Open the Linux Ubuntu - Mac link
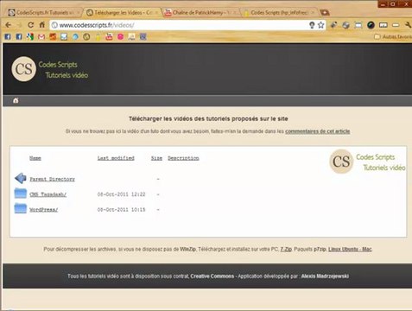Screen dimensions: 412x311 click(x=350, y=249)
